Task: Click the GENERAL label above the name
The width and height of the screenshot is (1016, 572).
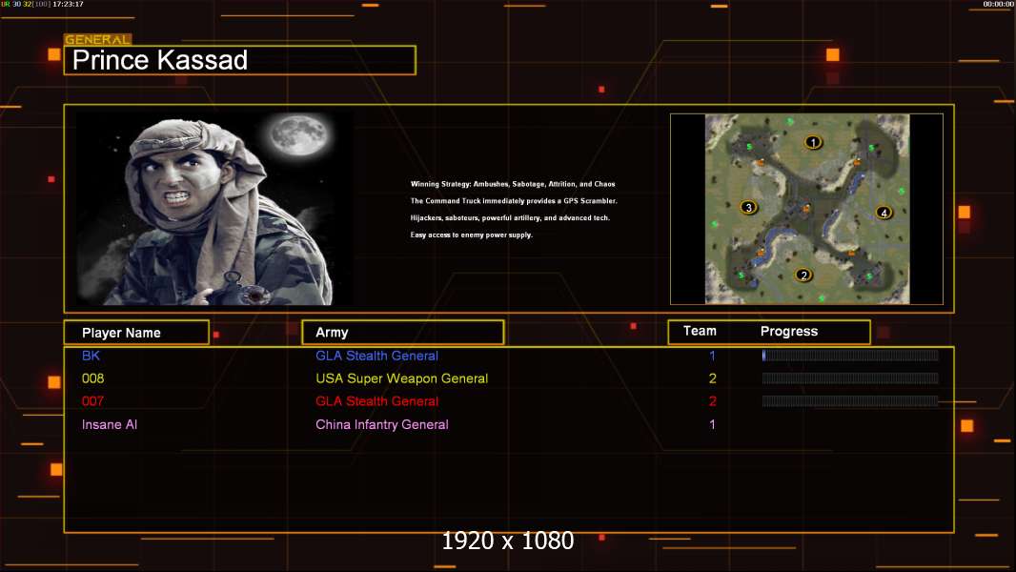Action: (98, 39)
